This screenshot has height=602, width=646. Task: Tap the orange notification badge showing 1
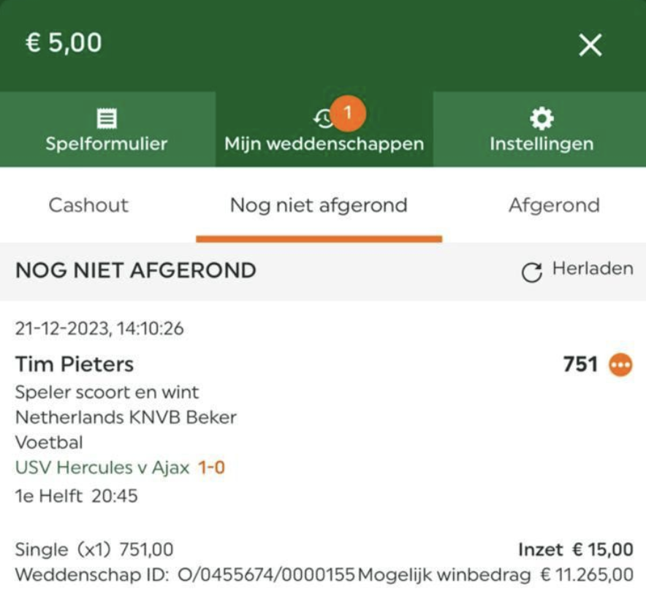(348, 113)
